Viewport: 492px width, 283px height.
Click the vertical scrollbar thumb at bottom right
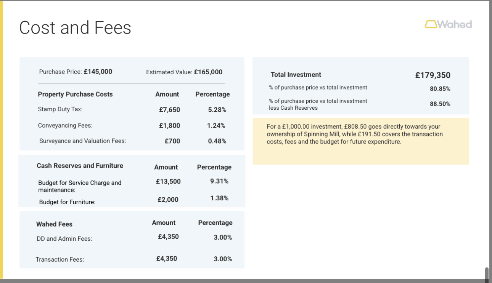tap(487, 275)
